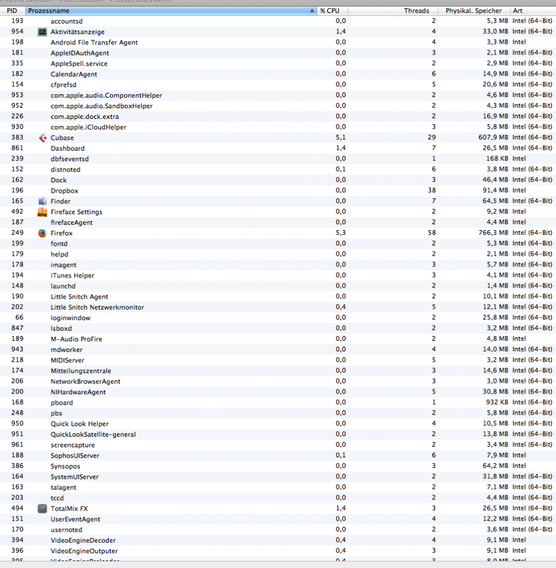The height and width of the screenshot is (568, 556).
Task: Select the firefaceAgent process
Action: (72, 222)
